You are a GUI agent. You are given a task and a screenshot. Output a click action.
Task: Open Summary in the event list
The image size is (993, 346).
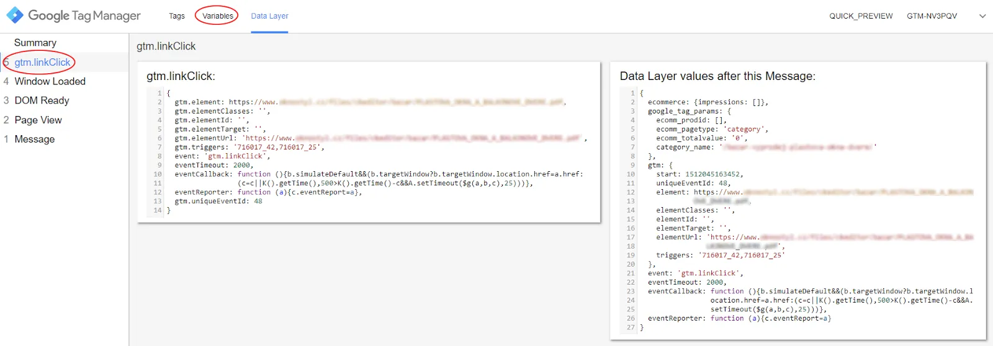[x=35, y=43]
